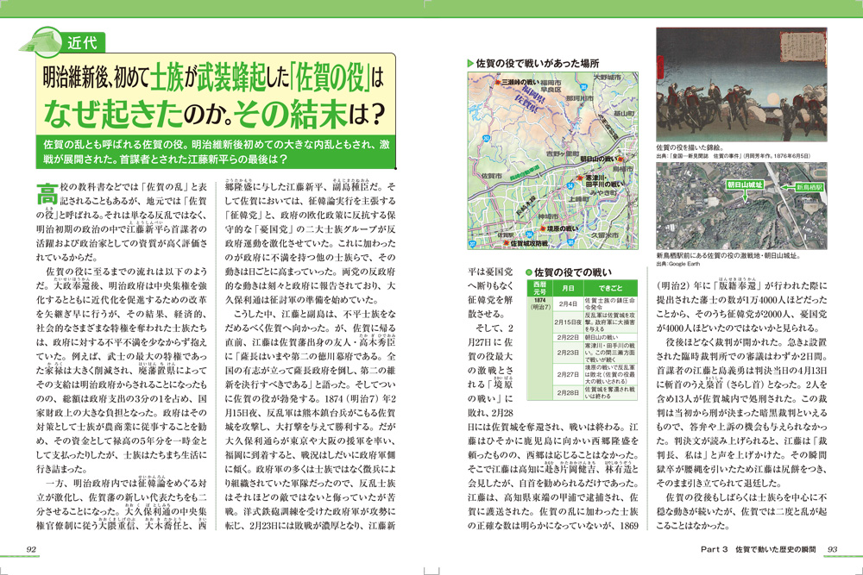This screenshot has height=575, width=863.
Task: Click the 出典：Google Earth credit line
Action: pyautogui.click(x=678, y=264)
